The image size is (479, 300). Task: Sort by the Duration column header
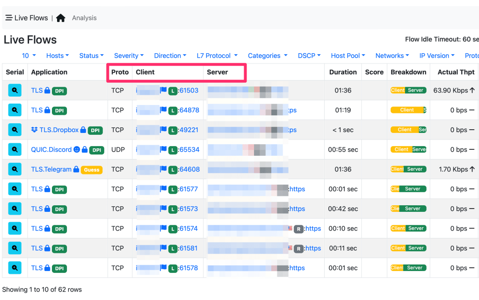(343, 72)
